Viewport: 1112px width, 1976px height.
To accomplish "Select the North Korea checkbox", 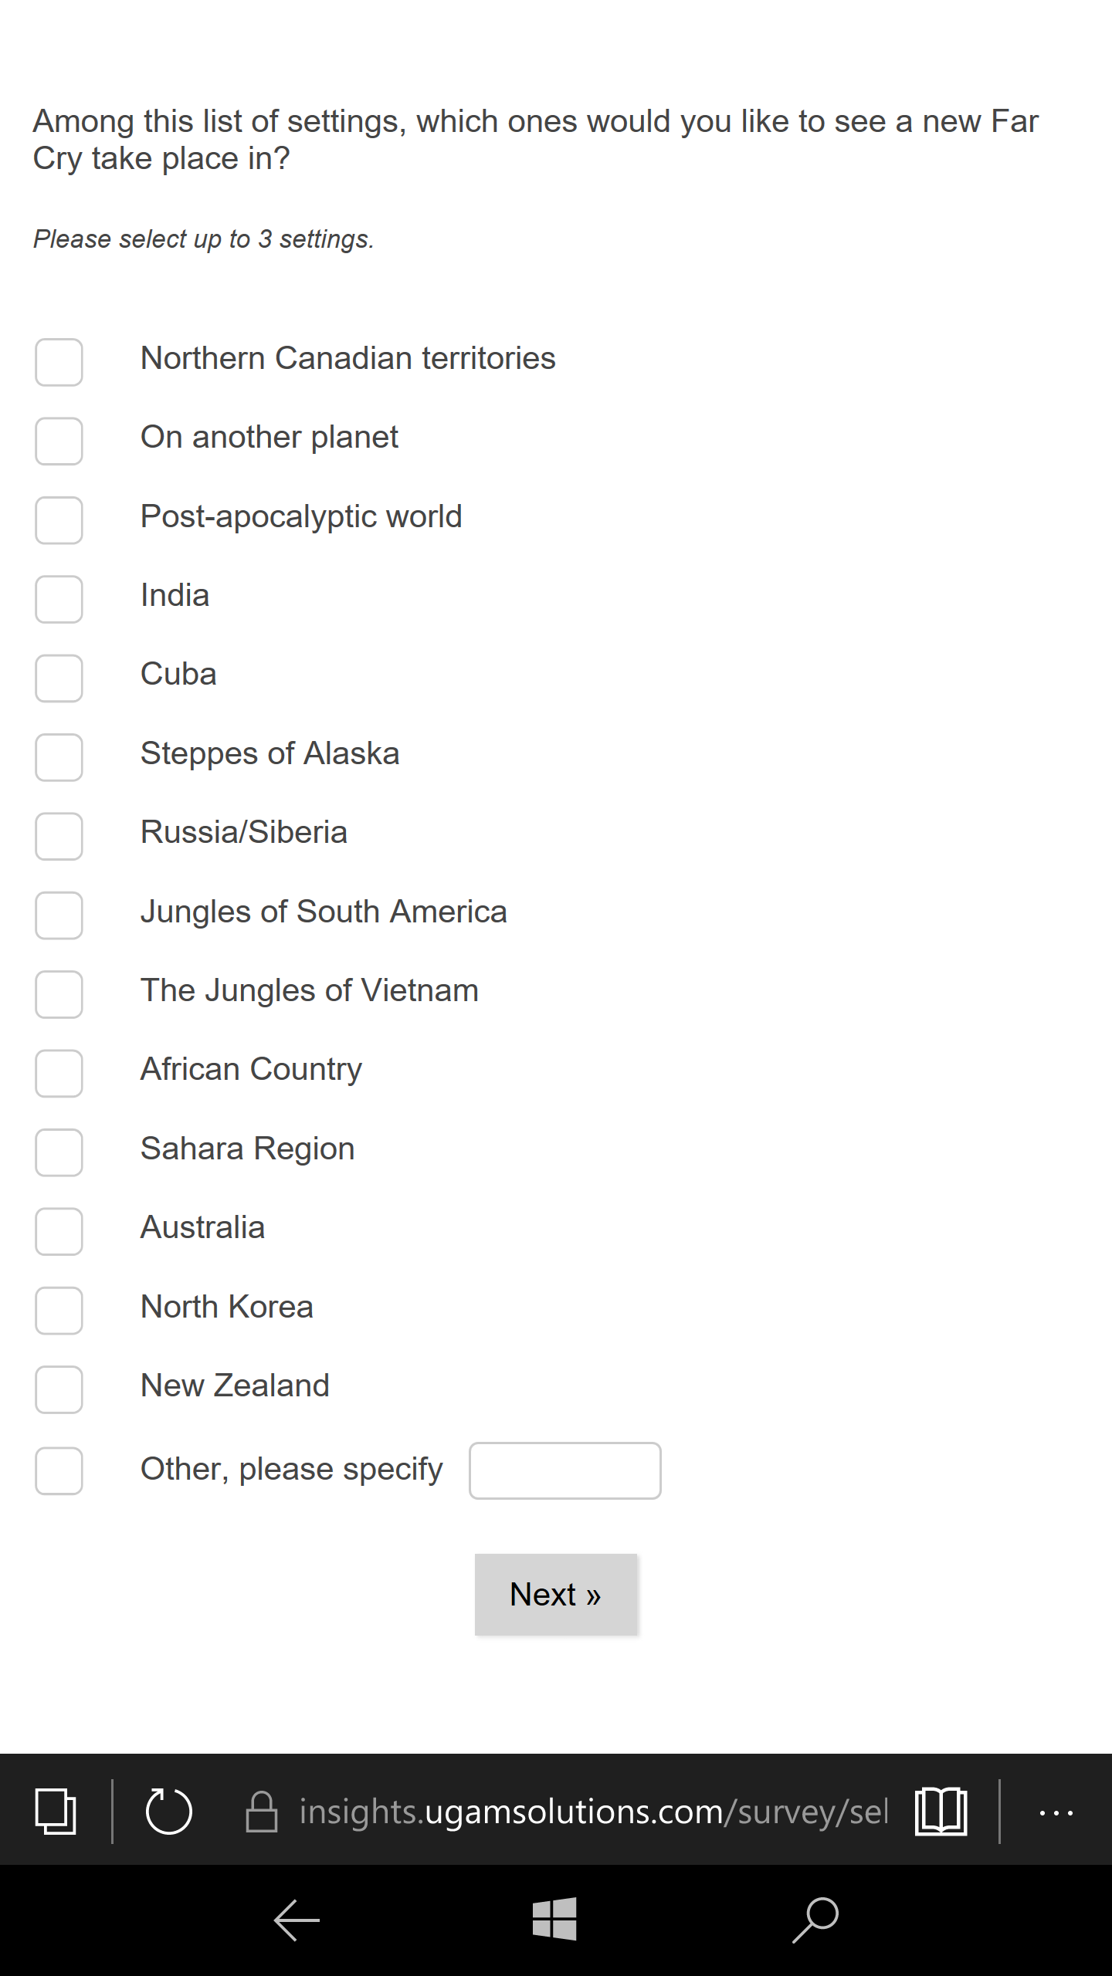I will tap(59, 1311).
